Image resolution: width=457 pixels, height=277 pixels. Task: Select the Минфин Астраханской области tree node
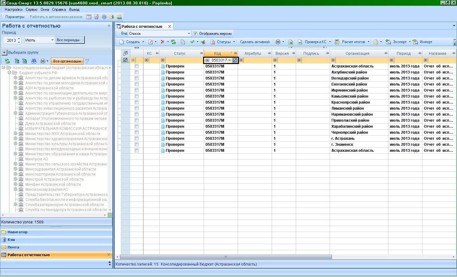(53, 184)
